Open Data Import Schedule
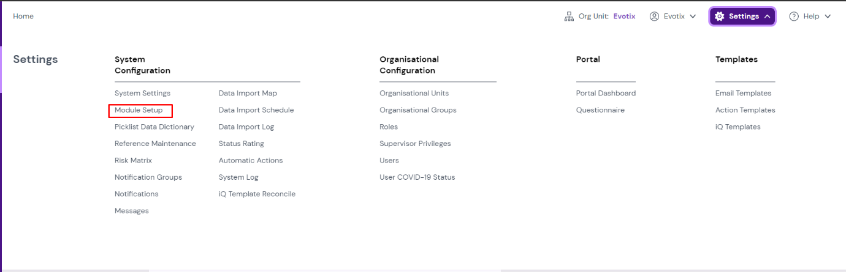The width and height of the screenshot is (846, 272). (256, 111)
